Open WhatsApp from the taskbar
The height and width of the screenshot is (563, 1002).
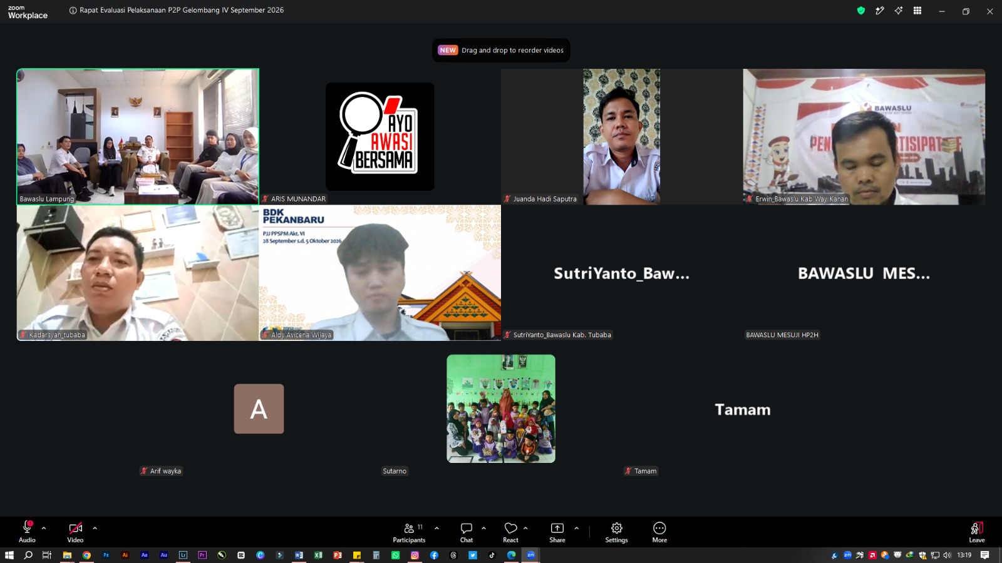(x=395, y=555)
